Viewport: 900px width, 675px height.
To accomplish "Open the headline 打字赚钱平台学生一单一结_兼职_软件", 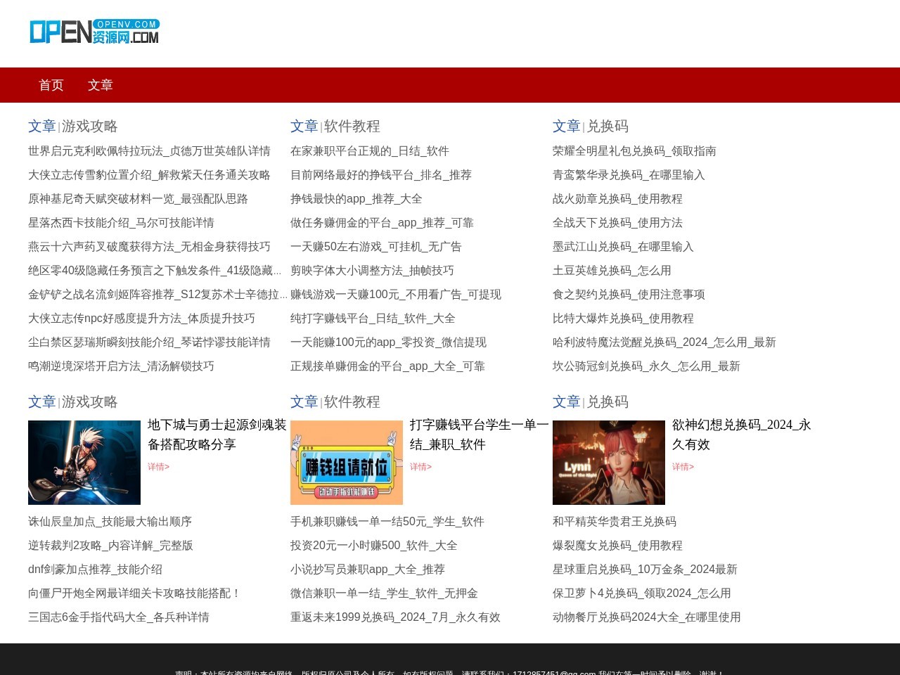I will click(480, 435).
